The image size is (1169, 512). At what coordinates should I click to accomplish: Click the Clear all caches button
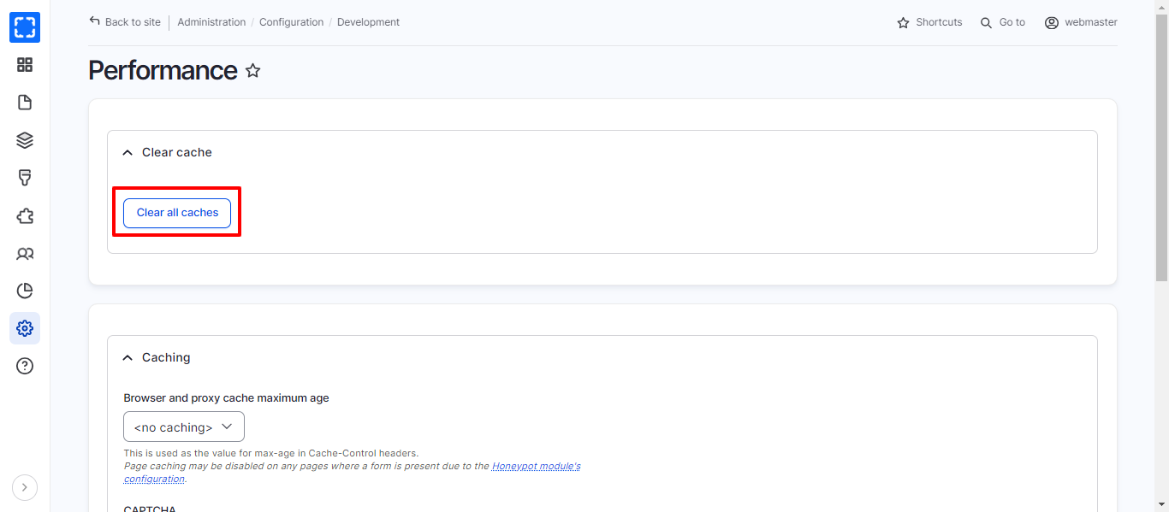tap(177, 213)
